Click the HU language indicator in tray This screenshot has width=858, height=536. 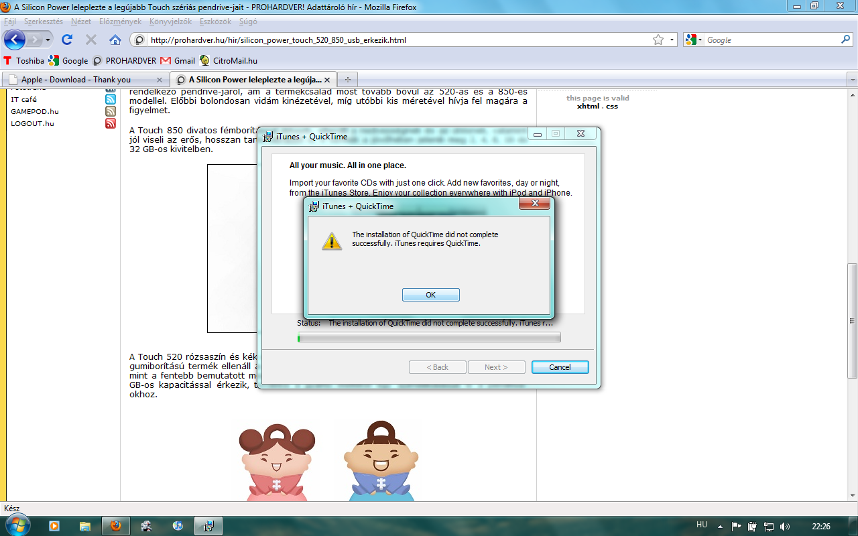tap(702, 525)
